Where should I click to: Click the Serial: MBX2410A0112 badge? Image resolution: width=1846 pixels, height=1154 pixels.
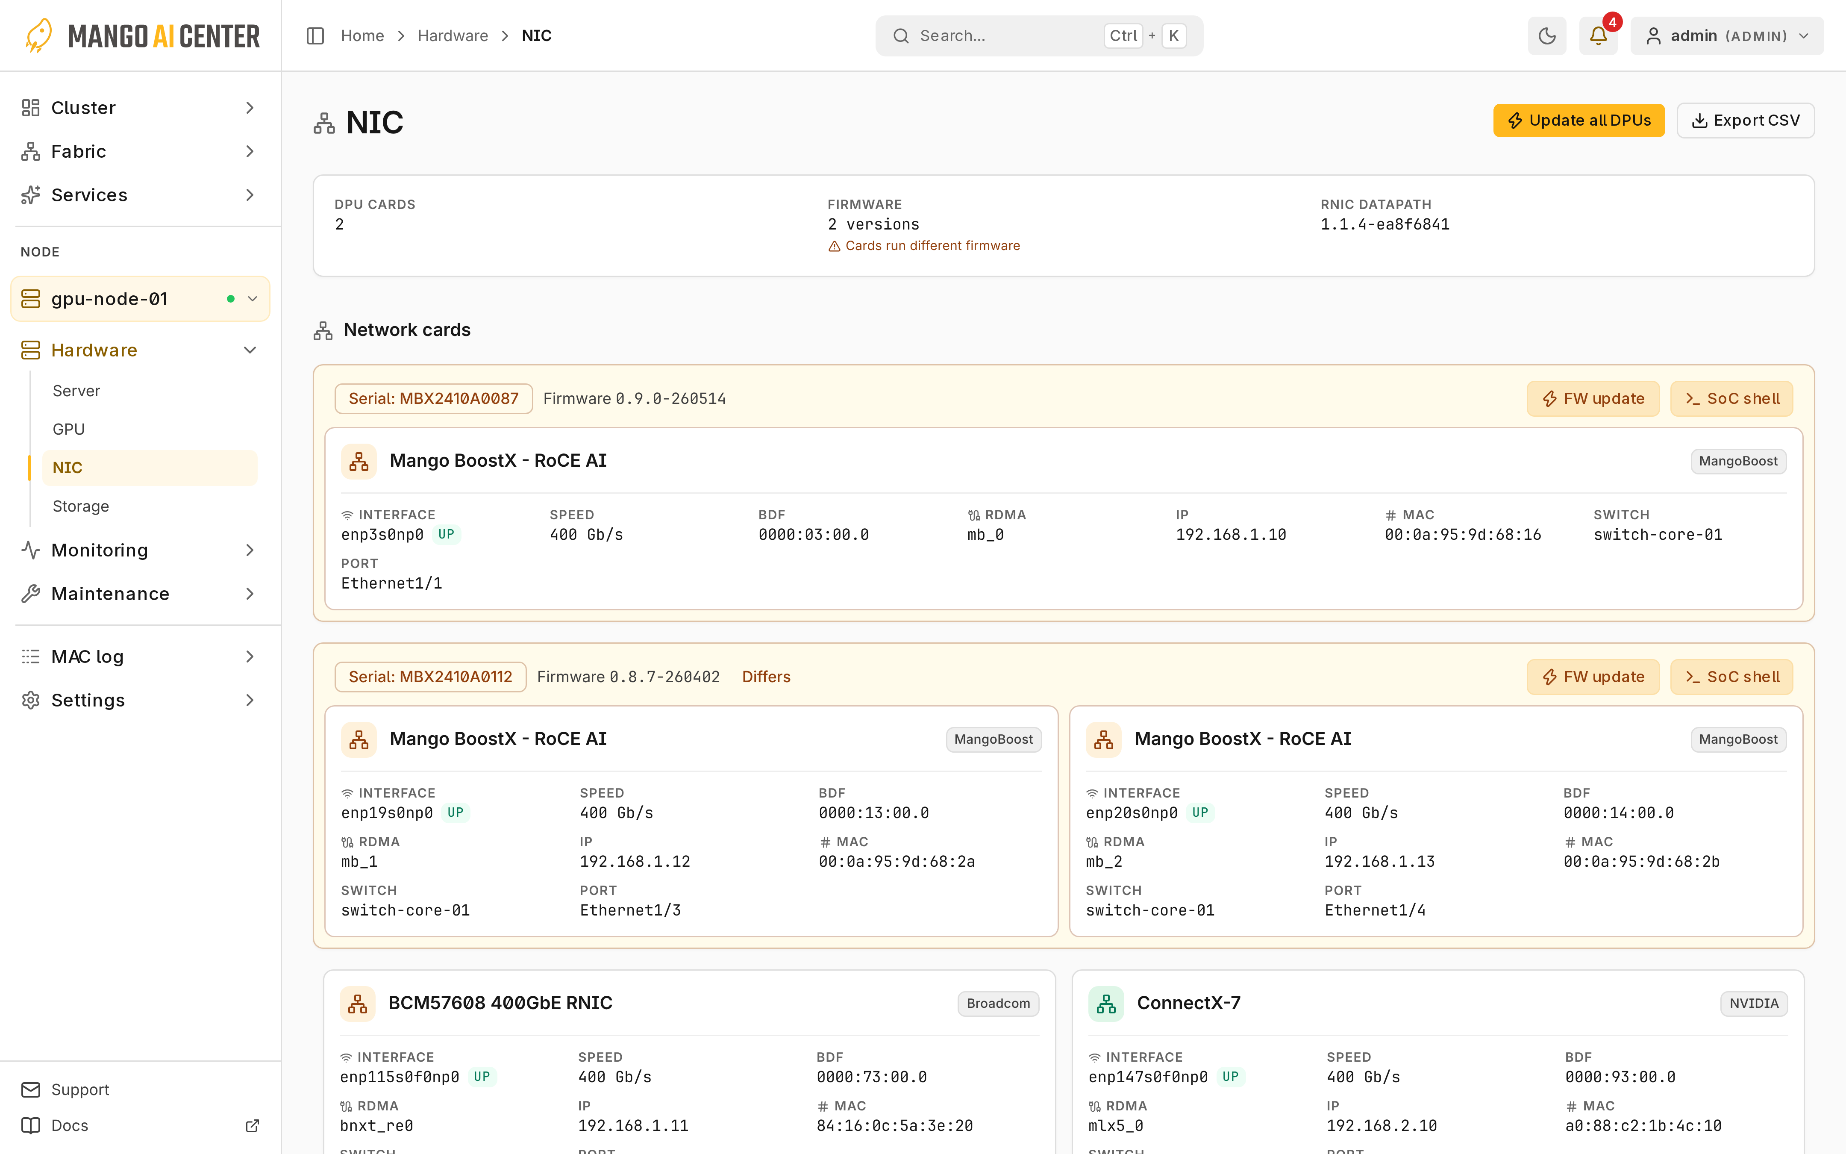click(430, 677)
